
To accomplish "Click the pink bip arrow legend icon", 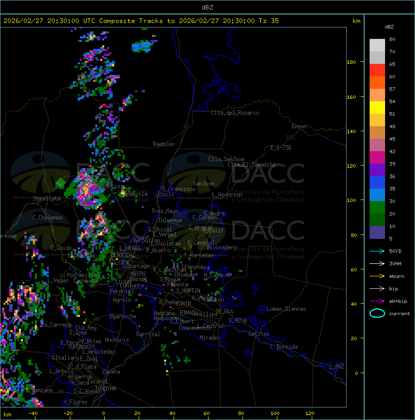I will click(x=377, y=288).
